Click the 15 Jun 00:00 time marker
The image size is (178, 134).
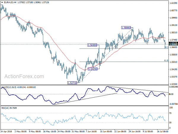click(x=106, y=132)
